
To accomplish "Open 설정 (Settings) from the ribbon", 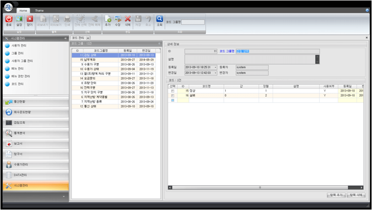I will click(x=19, y=19).
